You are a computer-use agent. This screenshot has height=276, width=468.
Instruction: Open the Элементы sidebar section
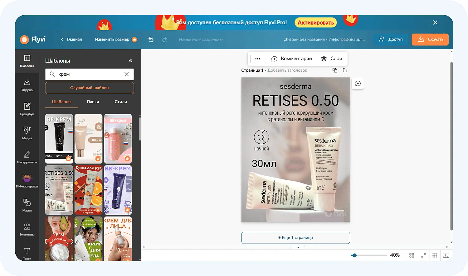pos(27,230)
